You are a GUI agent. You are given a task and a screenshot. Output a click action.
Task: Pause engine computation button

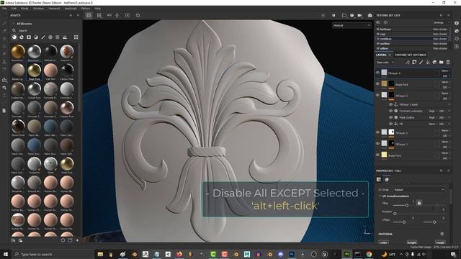point(334,15)
